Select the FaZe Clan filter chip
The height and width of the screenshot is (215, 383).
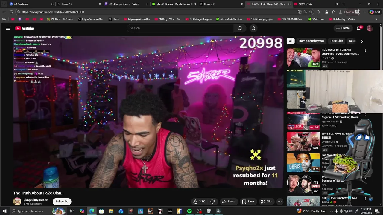[337, 41]
